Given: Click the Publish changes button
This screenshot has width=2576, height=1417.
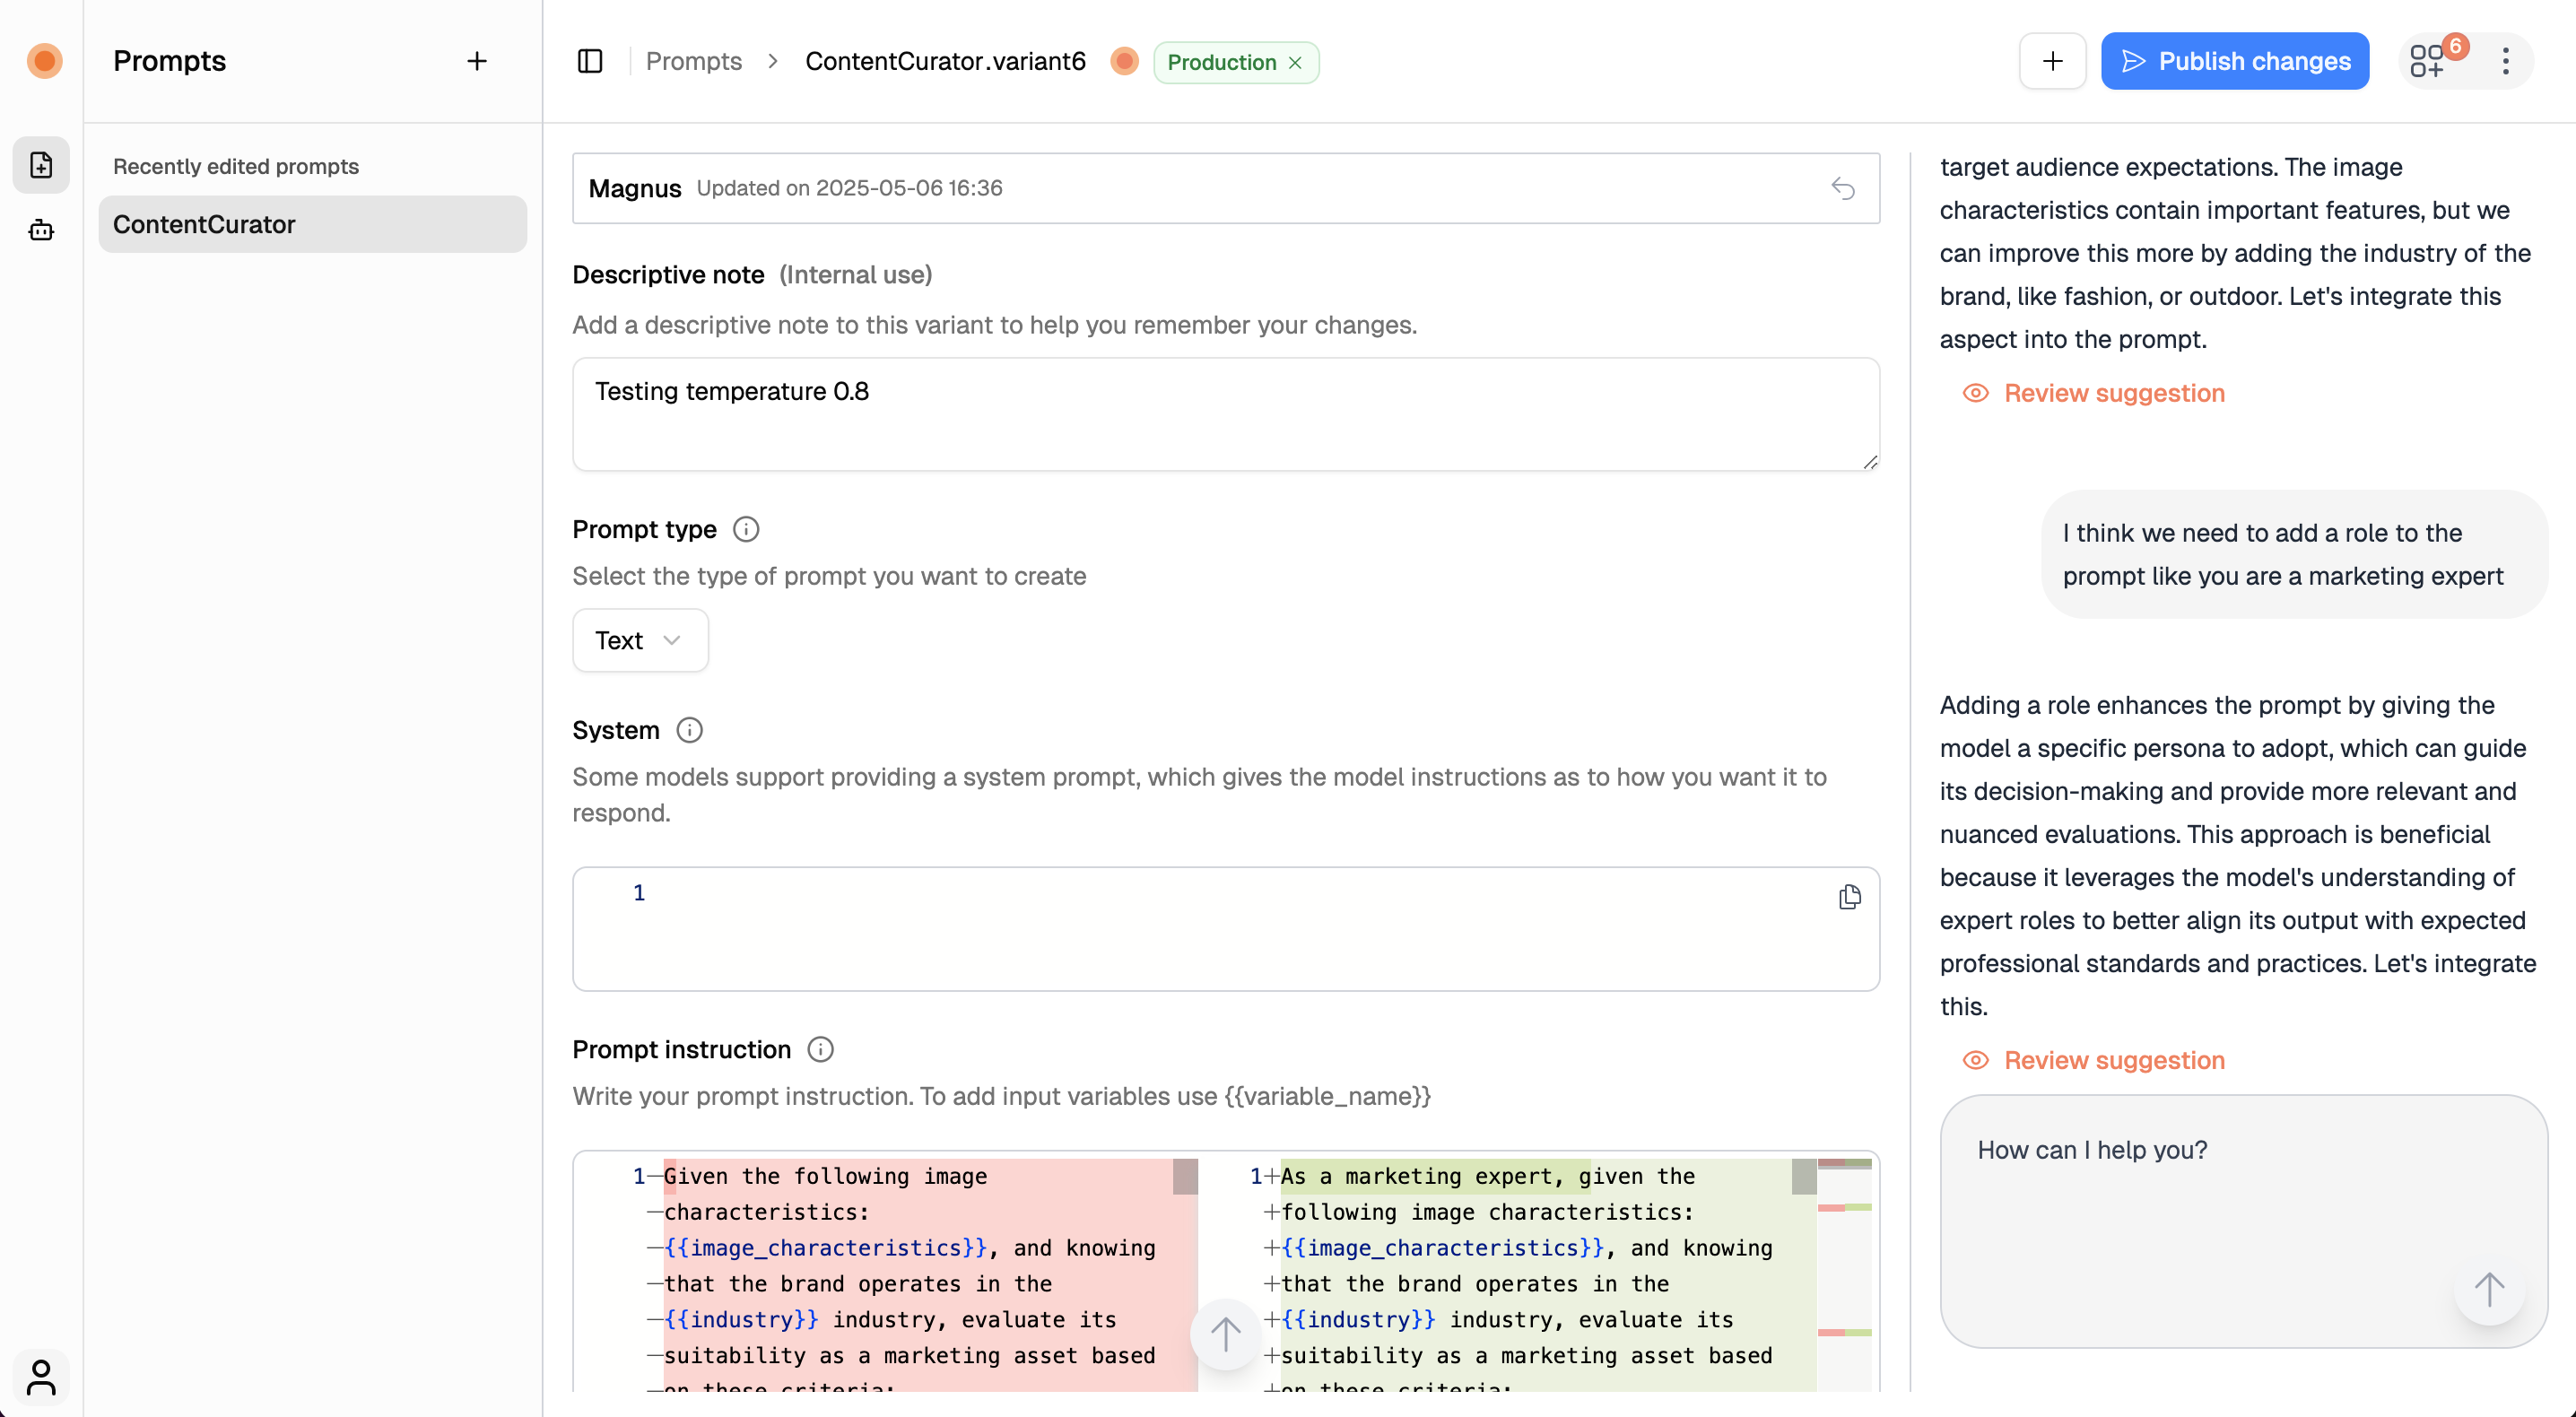Looking at the screenshot, I should click(x=2235, y=61).
